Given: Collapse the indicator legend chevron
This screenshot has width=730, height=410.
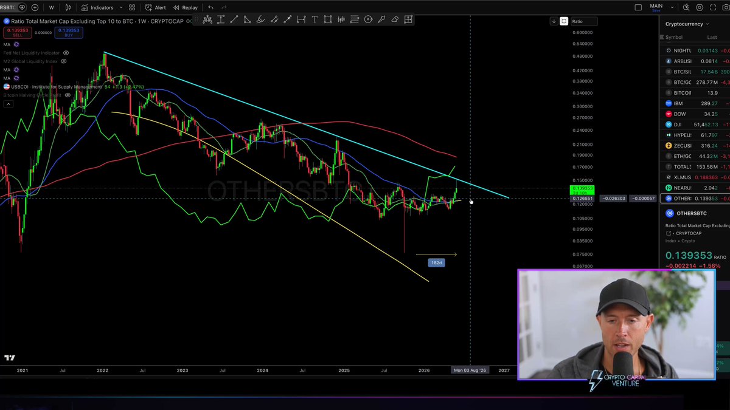Looking at the screenshot, I should 8,104.
